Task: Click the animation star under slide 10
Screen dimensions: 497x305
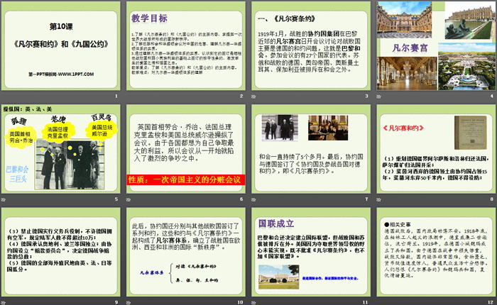Action: click(129, 302)
